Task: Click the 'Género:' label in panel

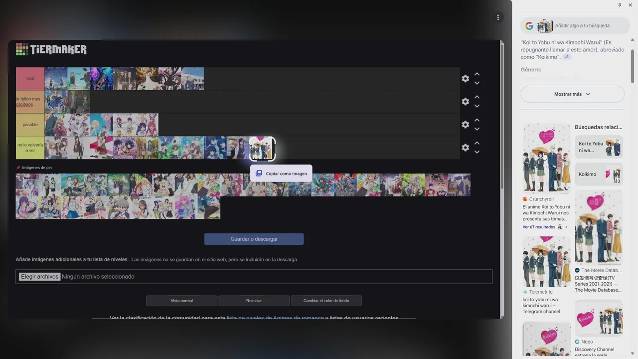Action: pyautogui.click(x=531, y=70)
